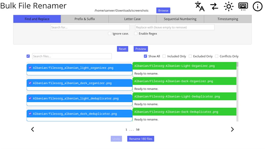The width and height of the screenshot is (265, 149).
Task: Select new name Filesorg-Albanian-Dark-Deduplicator.png
Action: pos(176,112)
